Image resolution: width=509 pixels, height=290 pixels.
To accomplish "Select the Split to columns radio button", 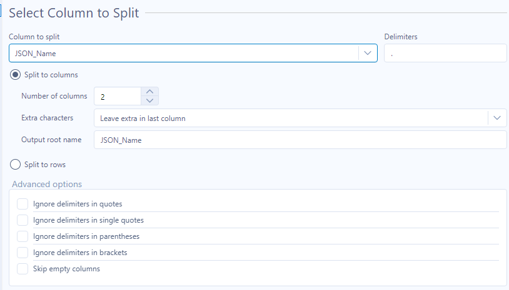I will [16, 75].
